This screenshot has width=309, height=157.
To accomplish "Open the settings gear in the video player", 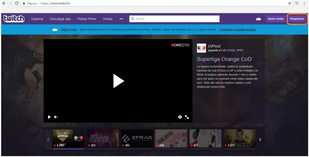I will (180, 117).
